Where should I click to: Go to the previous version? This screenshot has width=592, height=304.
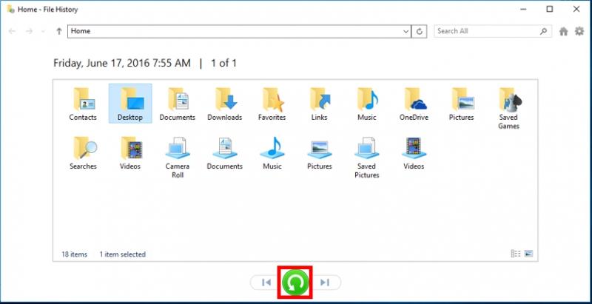click(266, 282)
